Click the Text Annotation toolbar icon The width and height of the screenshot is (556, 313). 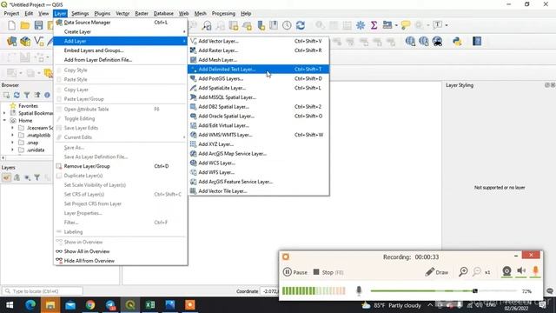(438, 25)
